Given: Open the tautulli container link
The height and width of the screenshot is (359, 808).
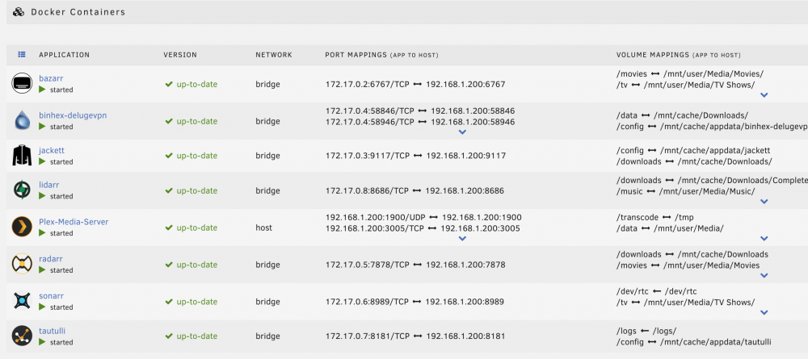Looking at the screenshot, I should [x=52, y=331].
